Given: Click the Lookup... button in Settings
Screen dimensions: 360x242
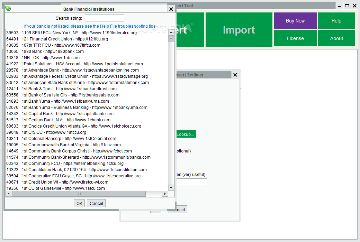Looking at the screenshot, I should (186, 134).
